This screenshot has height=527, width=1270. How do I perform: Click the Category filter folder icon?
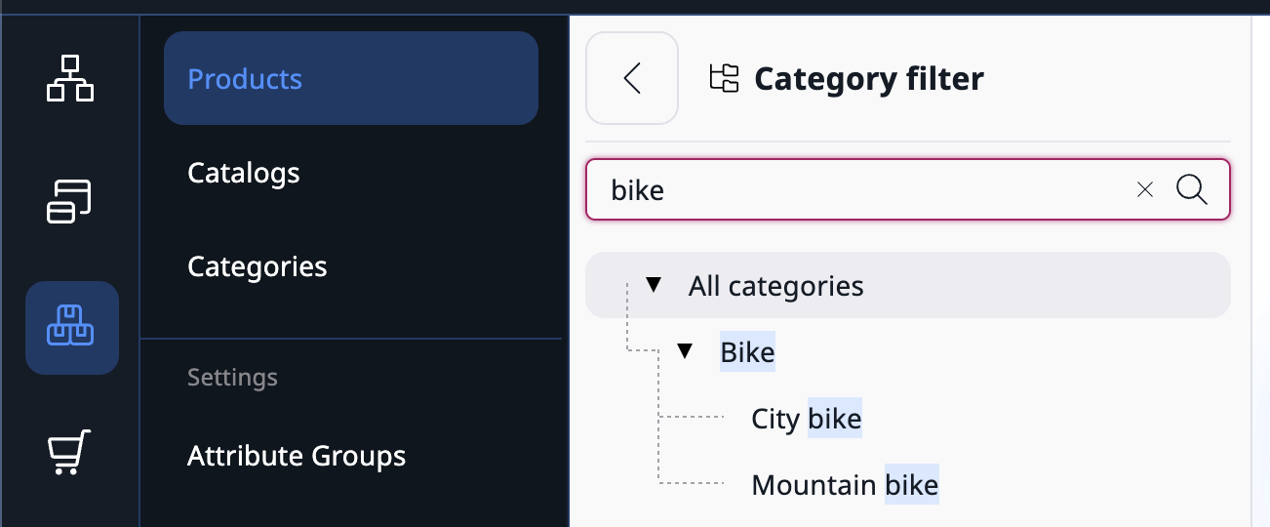click(x=724, y=78)
